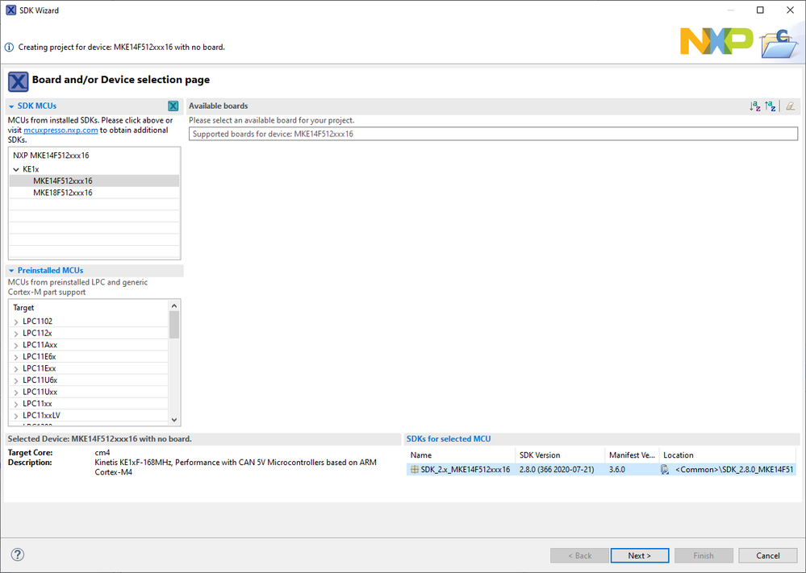Click the scroll up arrow in Preinstalled MCUs
806x573 pixels.
[x=174, y=306]
